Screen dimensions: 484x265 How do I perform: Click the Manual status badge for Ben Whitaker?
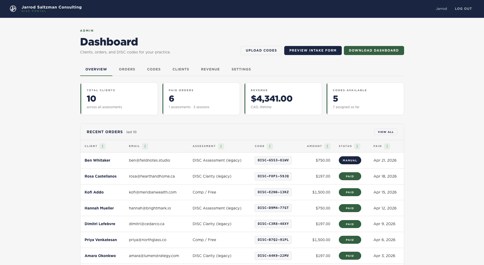pos(350,160)
